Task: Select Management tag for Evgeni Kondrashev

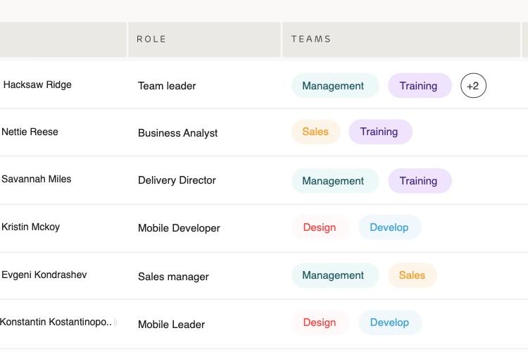Action: (x=335, y=275)
